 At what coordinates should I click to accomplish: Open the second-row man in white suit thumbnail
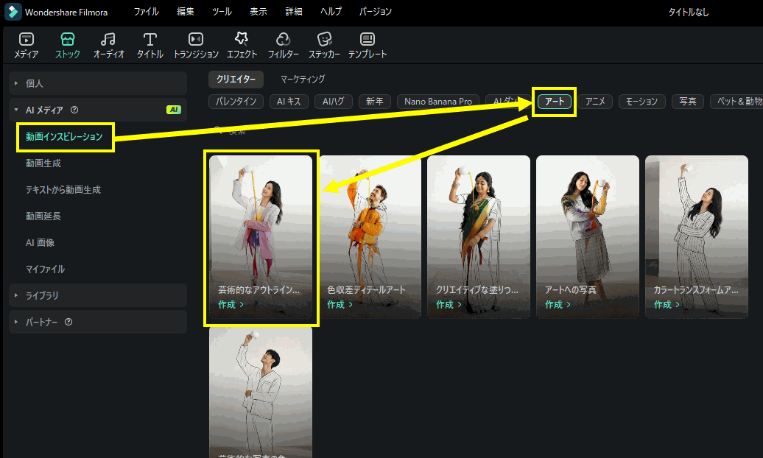pos(261,392)
